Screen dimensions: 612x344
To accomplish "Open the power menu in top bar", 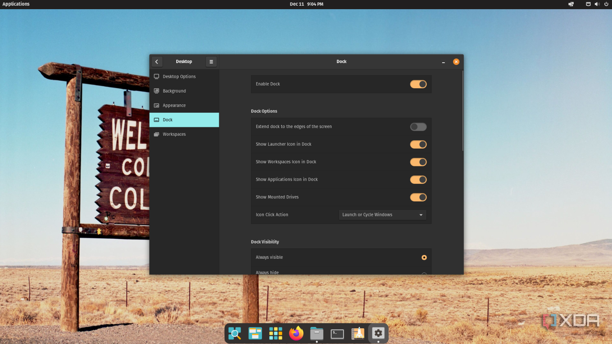I will (x=606, y=4).
